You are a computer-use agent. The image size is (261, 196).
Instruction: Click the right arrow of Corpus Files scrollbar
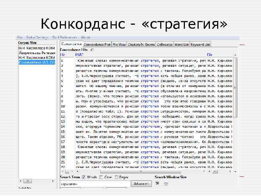pyautogui.click(x=53, y=181)
